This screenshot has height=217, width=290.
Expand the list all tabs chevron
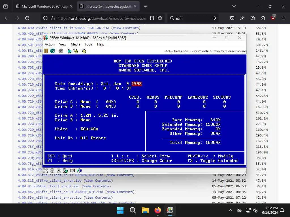(x=234, y=6)
